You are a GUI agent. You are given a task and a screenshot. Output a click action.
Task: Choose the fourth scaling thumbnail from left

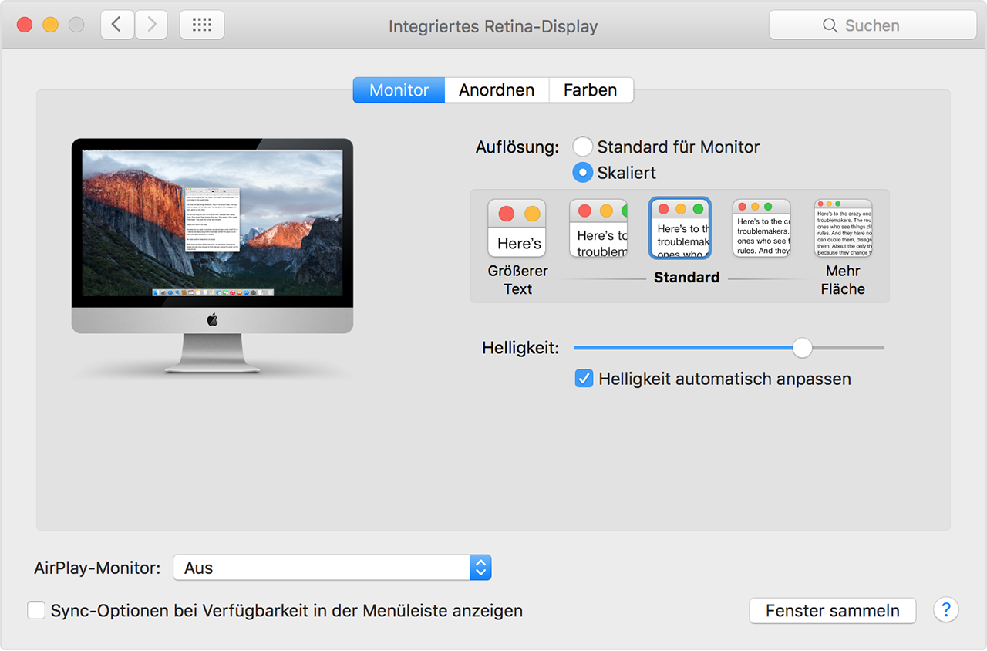tap(762, 228)
